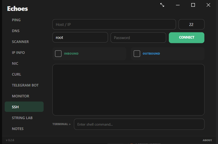Viewport: 218px width, 144px height.
Task: Select the SSH sidebar item
Action: (x=24, y=107)
